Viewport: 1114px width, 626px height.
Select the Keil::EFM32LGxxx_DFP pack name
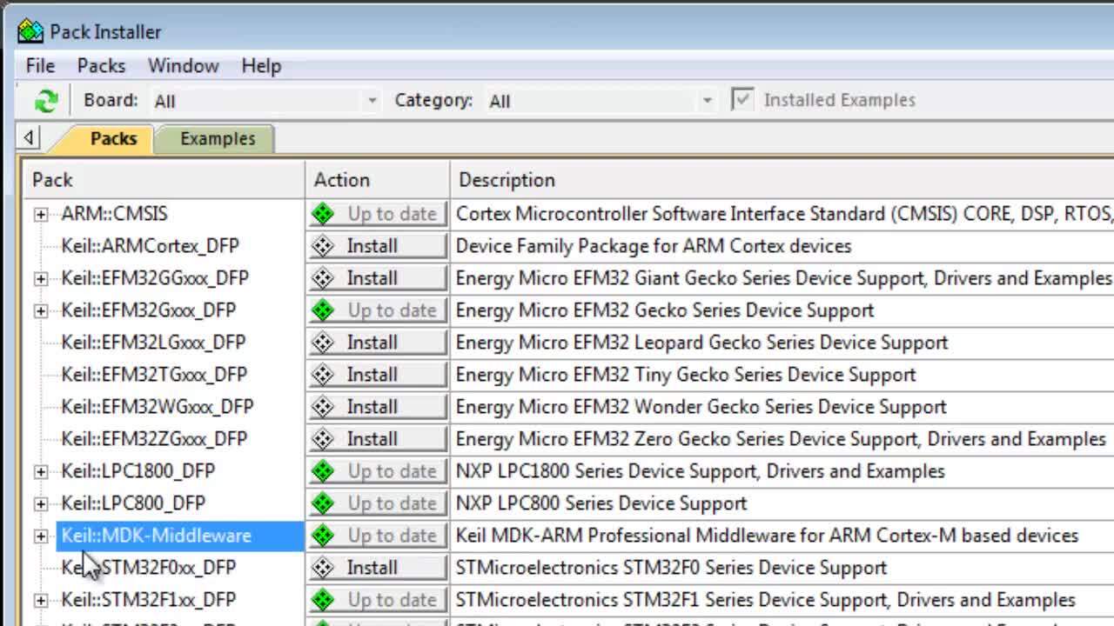pyautogui.click(x=153, y=343)
